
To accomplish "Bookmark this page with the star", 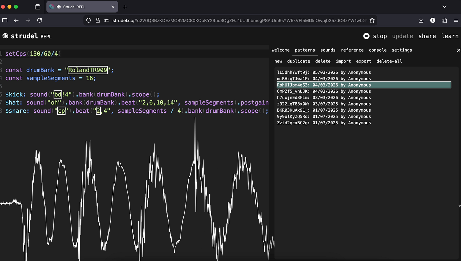I will pyautogui.click(x=372, y=20).
